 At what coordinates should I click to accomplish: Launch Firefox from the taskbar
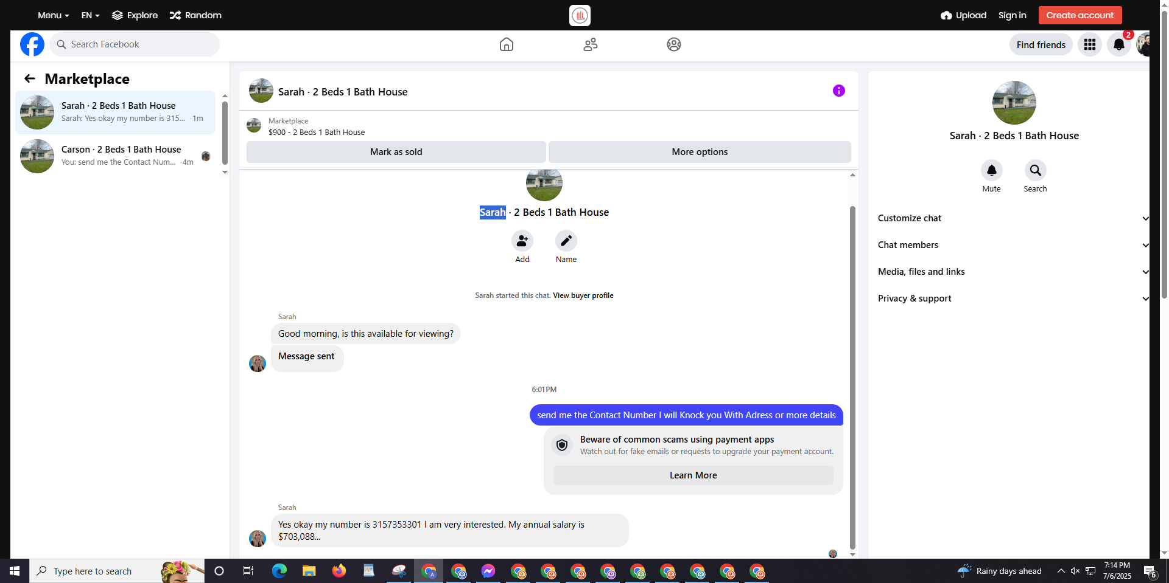coord(339,571)
